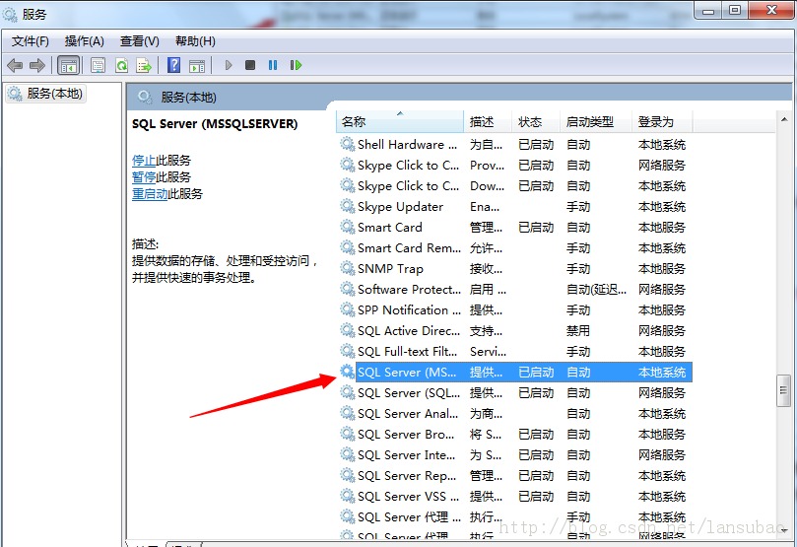The image size is (797, 547).
Task: Click gear icon of Skype Updater row
Action: [x=348, y=206]
